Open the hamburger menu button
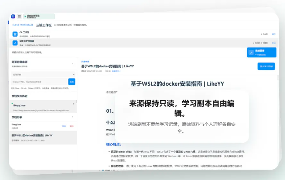The height and width of the screenshot is (180, 285). [19, 16]
